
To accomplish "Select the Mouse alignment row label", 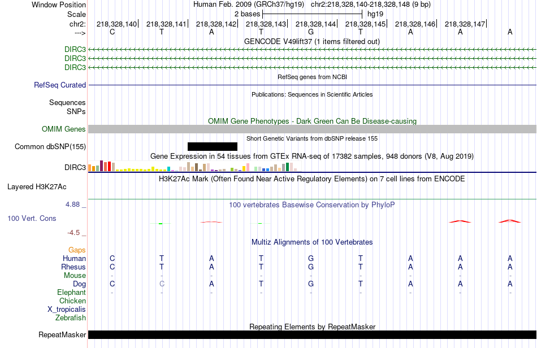I will click(75, 276).
